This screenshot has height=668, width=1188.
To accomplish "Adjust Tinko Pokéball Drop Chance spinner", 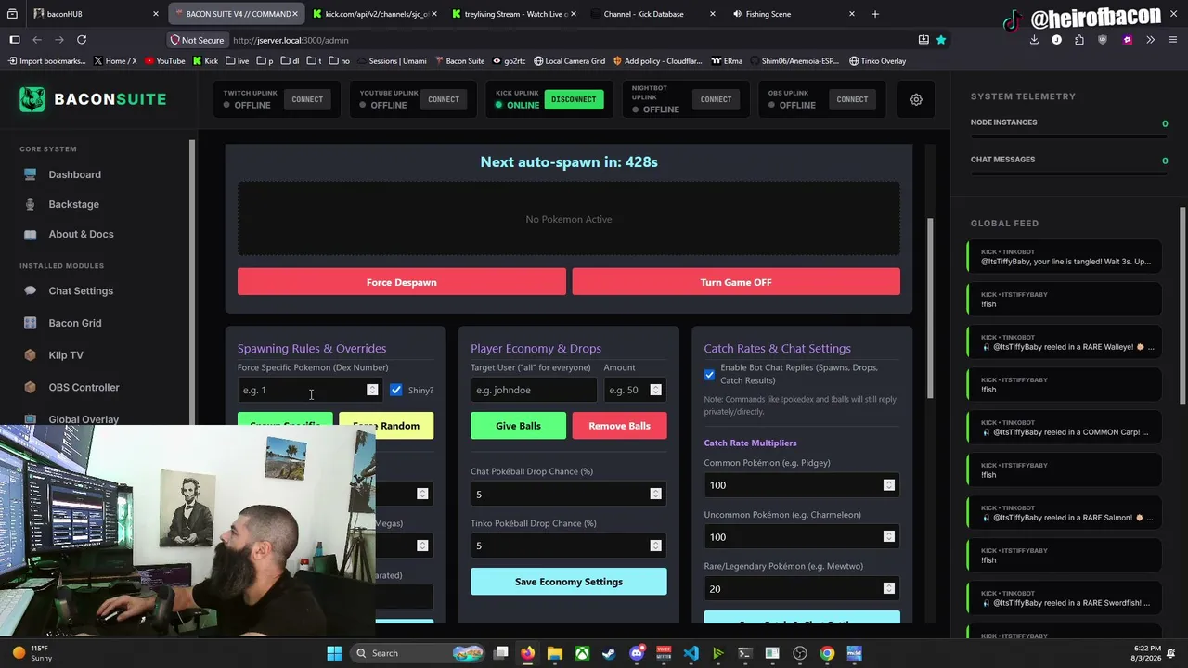I will (655, 546).
